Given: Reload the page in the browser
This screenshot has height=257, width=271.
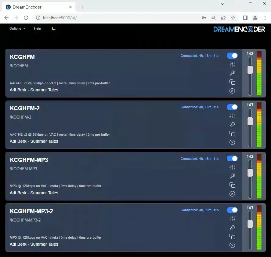Looking at the screenshot, I should (x=26, y=18).
